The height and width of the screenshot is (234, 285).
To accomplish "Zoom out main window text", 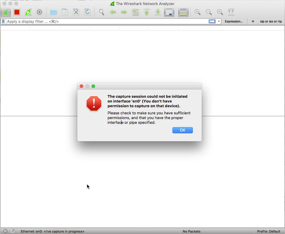I will pyautogui.click(x=209, y=12).
